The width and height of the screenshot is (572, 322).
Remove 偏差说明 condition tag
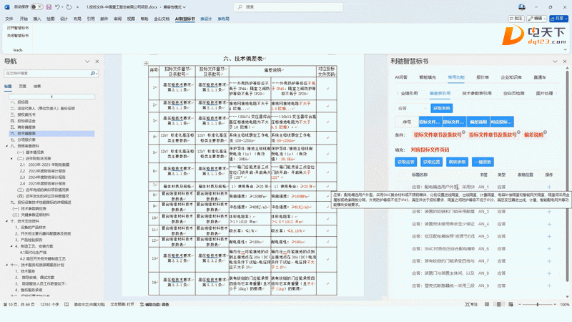pyautogui.click(x=546, y=132)
